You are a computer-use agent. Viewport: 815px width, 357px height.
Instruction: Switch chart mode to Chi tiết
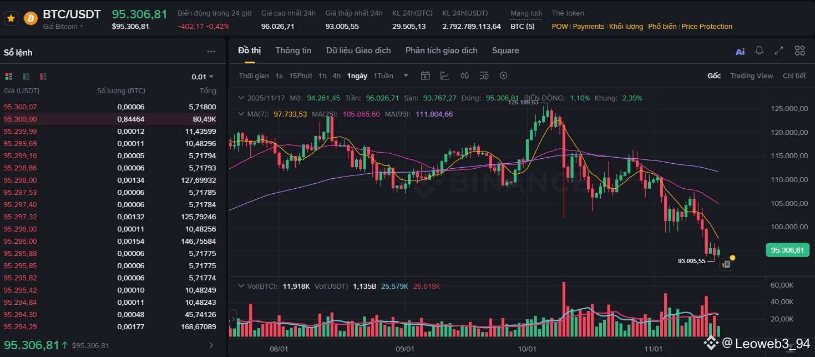tap(794, 76)
